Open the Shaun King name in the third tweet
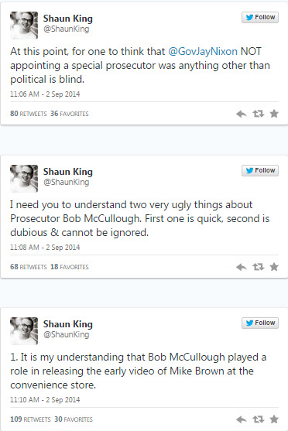288x431 pixels. (67, 323)
